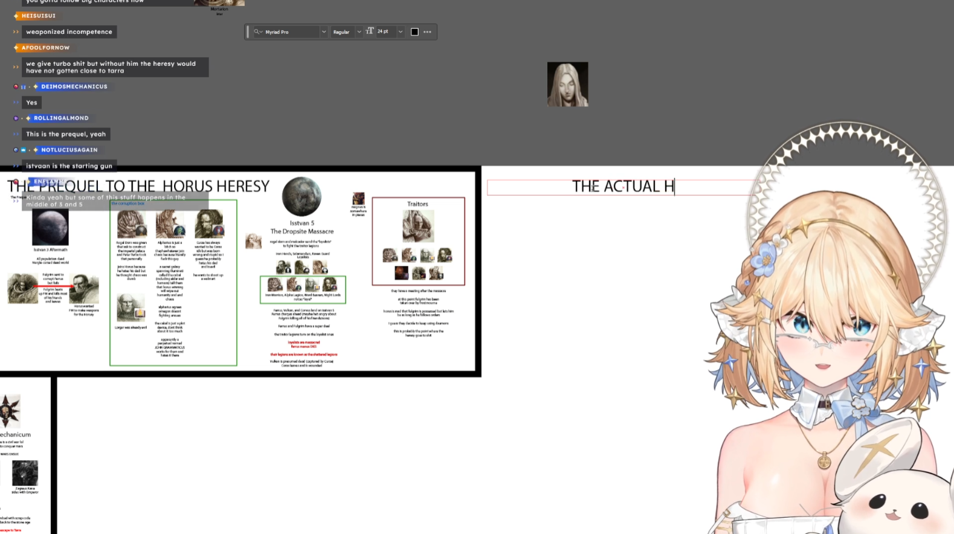Click the font search magnifier icon
Viewport: 954px width, 534px height.
tap(257, 32)
